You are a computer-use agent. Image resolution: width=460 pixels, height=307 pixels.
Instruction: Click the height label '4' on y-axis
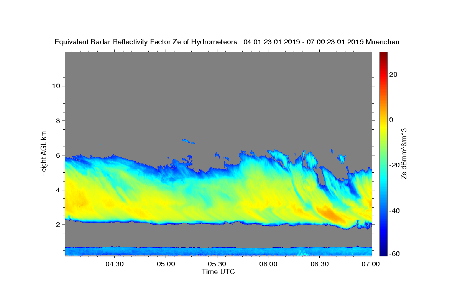57,190
